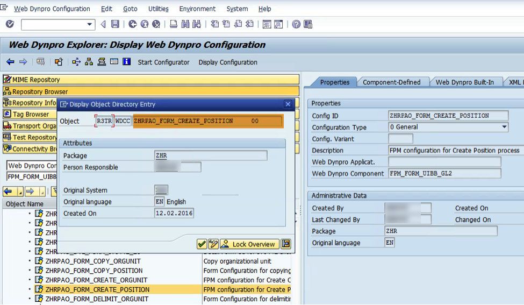Switch to the Properties tab
This screenshot has height=305, width=524.
tap(334, 82)
